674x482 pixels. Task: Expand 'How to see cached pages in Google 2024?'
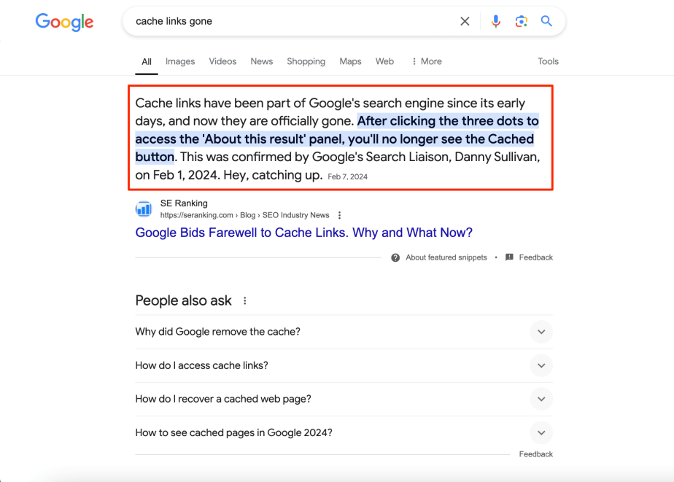(541, 432)
